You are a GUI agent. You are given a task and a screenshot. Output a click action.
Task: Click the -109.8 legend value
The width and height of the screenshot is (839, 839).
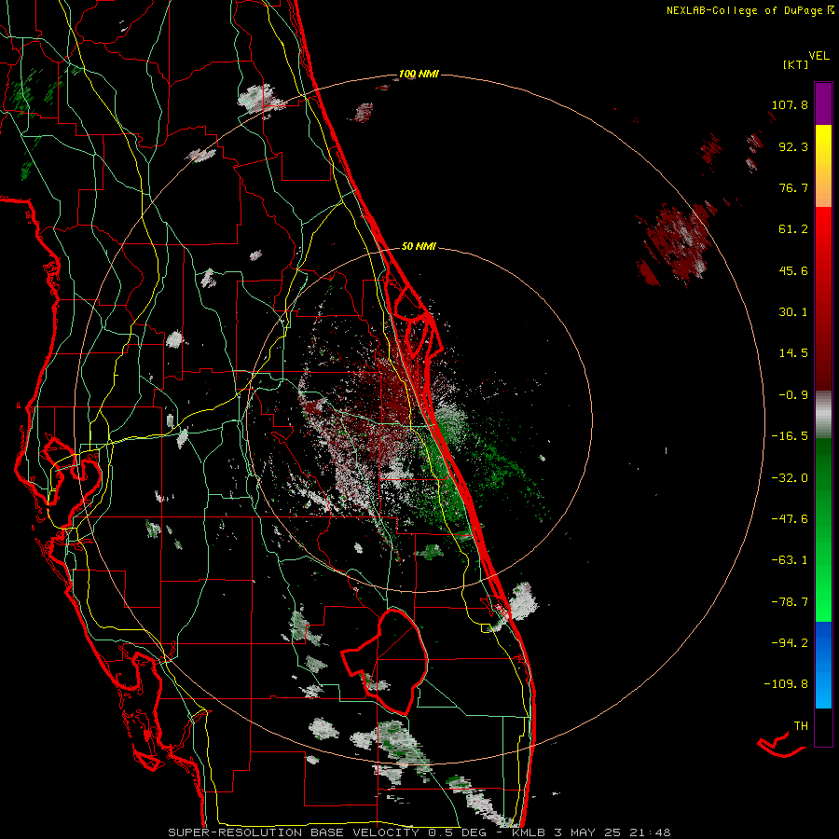pos(786,684)
